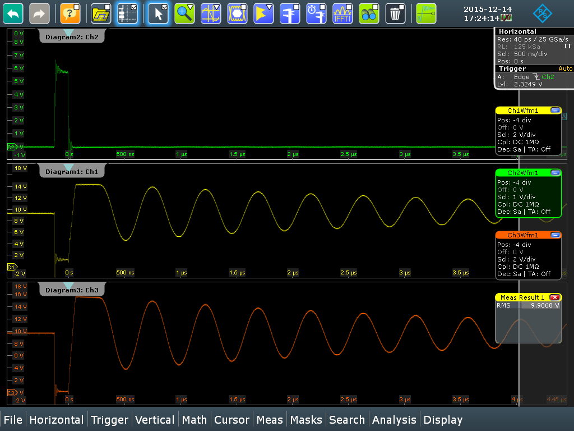Open the Search binoculars tool
The image size is (574, 431).
pos(369,13)
